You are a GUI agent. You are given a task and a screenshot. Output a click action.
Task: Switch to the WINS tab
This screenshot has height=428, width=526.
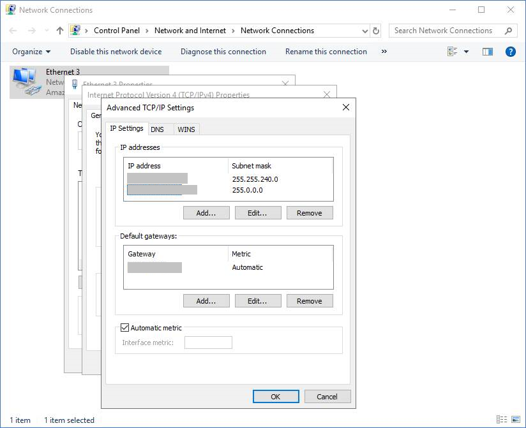(186, 129)
